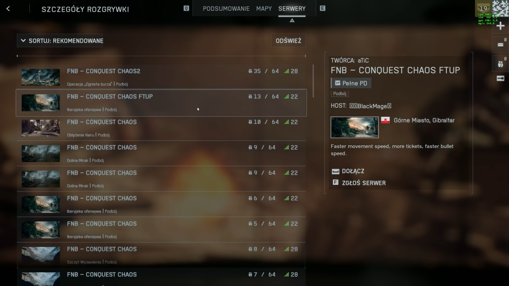Select the Serwery tab
The height and width of the screenshot is (286, 509).
click(x=292, y=9)
